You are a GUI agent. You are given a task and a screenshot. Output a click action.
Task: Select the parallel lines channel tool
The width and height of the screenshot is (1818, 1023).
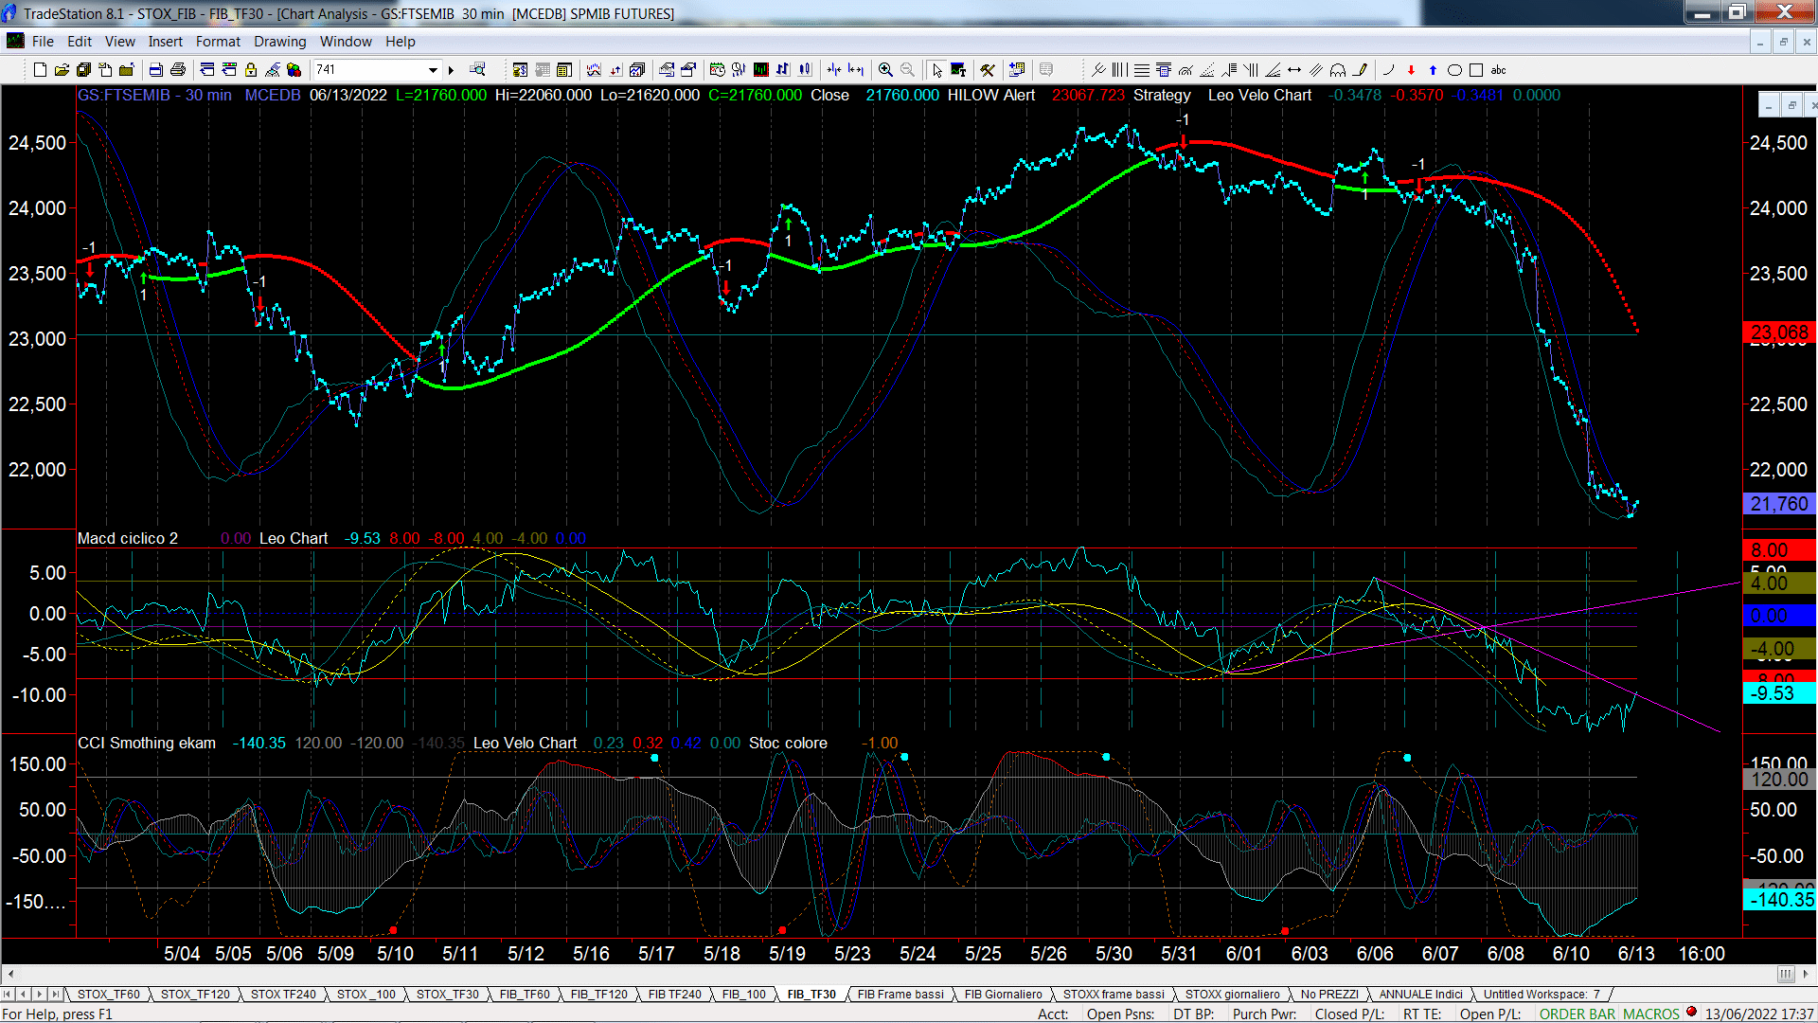pos(1316,69)
